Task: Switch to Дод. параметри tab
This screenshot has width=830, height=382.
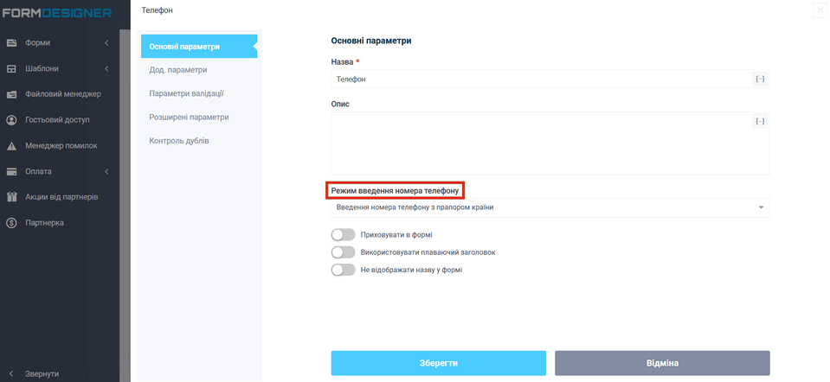Action: click(178, 69)
